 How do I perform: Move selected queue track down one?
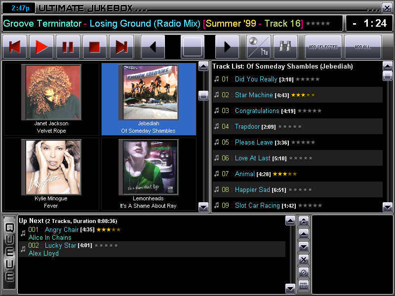[304, 247]
